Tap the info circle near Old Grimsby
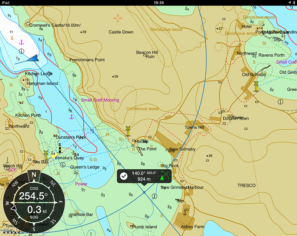Image resolution: width=297 pixels, height=236 pixels. click(280, 102)
